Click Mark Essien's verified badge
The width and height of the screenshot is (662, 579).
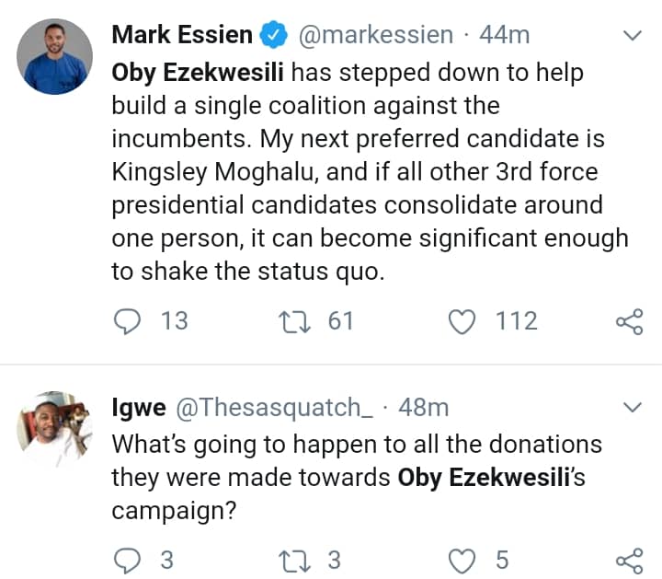[x=273, y=36]
